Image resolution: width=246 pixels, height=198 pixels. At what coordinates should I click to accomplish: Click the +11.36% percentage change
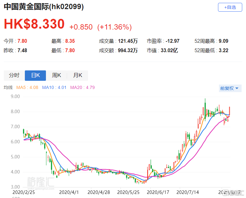click(x=114, y=27)
